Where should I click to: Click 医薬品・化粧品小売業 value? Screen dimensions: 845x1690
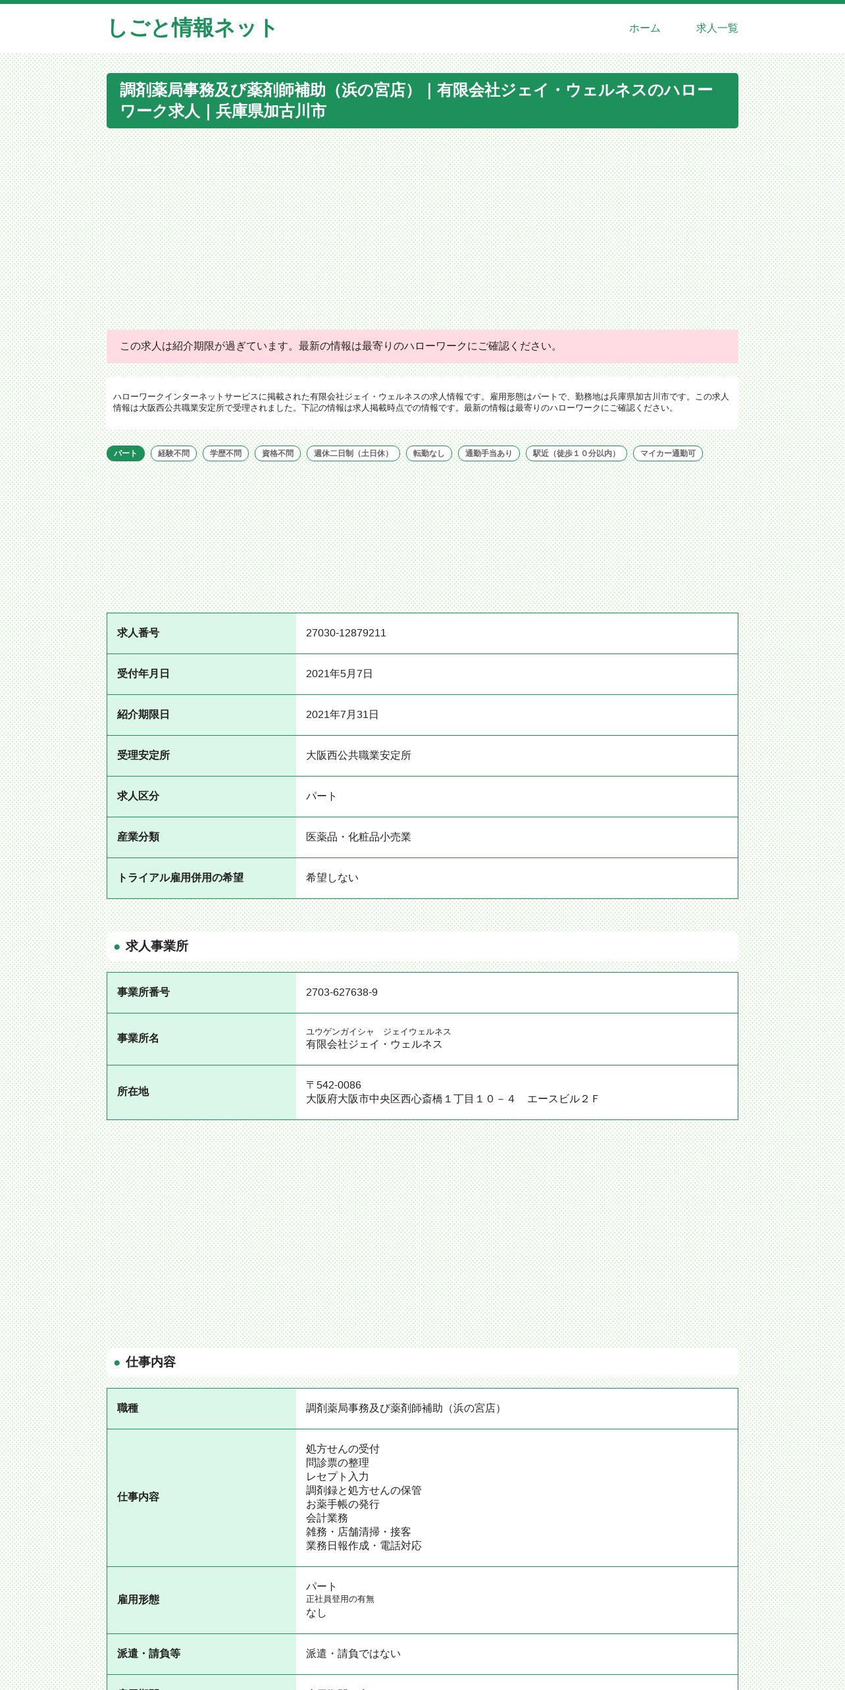(359, 837)
